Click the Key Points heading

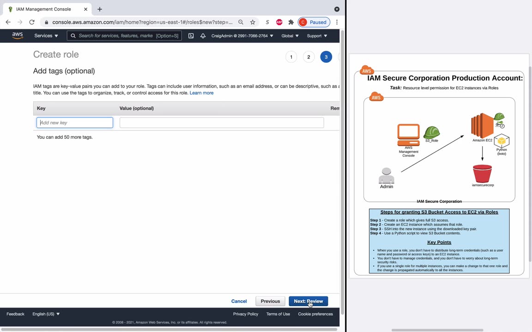click(x=439, y=242)
